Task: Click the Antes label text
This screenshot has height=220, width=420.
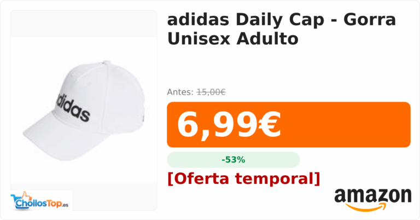Action: [x=180, y=92]
